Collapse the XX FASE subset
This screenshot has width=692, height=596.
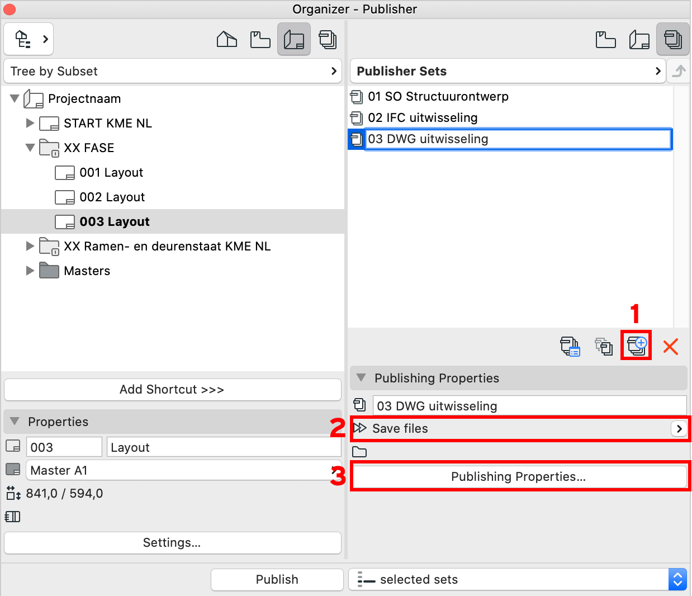point(30,148)
